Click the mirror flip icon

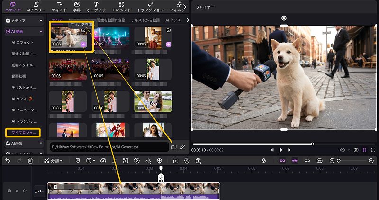tap(148, 161)
